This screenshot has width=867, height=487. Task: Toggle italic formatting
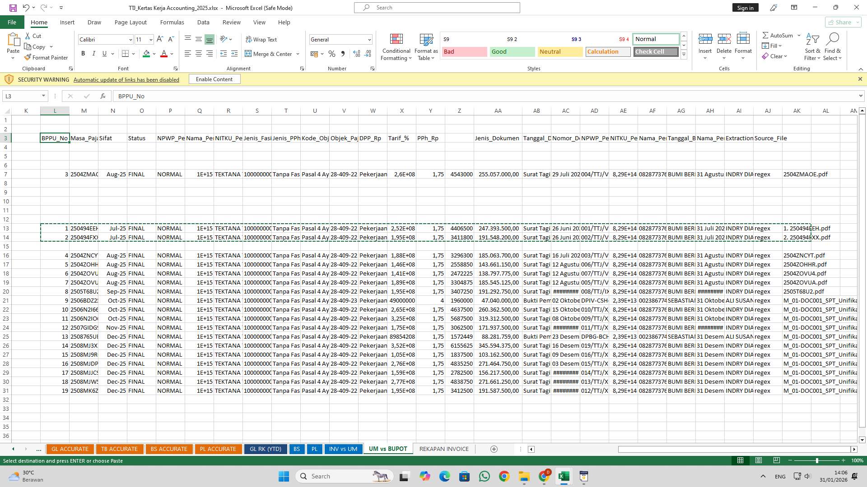coord(94,53)
